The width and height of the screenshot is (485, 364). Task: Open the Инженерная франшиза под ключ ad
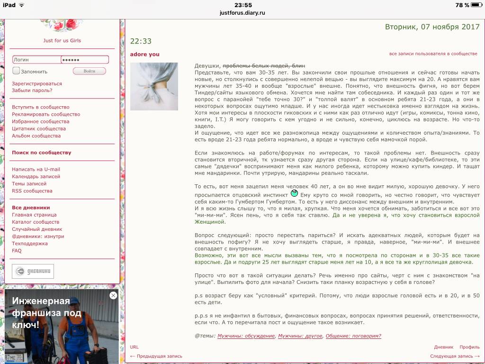(62, 327)
